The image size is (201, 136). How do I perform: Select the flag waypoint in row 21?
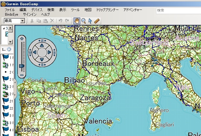pyautogui.click(x=6, y=101)
